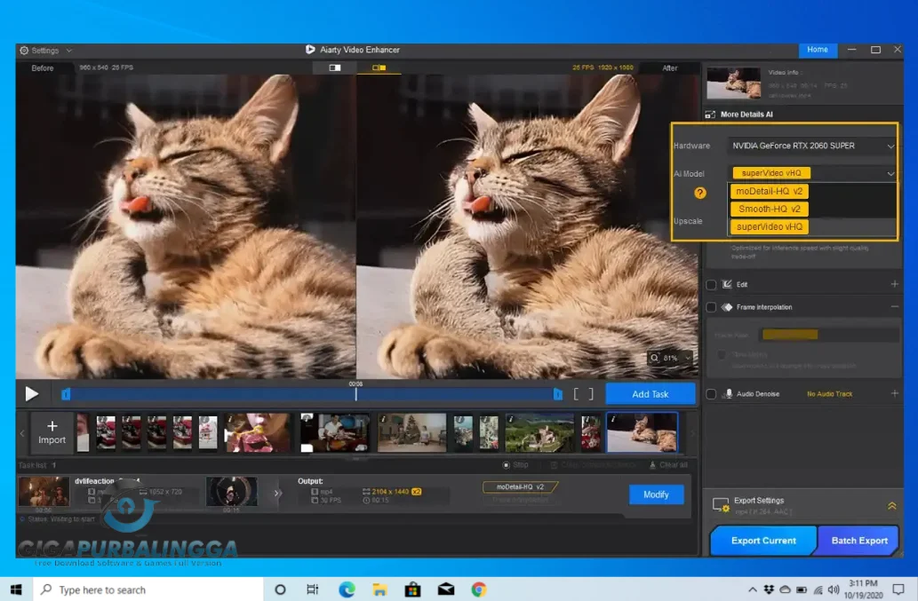Open Task View from the taskbar
The height and width of the screenshot is (601, 918).
pyautogui.click(x=313, y=589)
